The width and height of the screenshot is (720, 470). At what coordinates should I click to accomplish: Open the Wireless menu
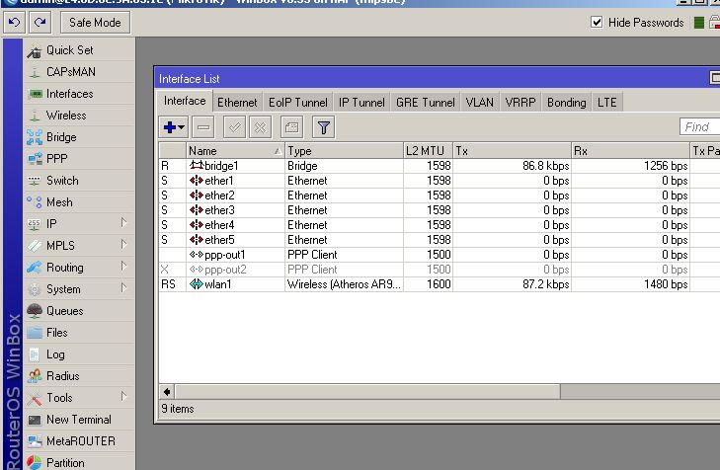tap(79, 116)
